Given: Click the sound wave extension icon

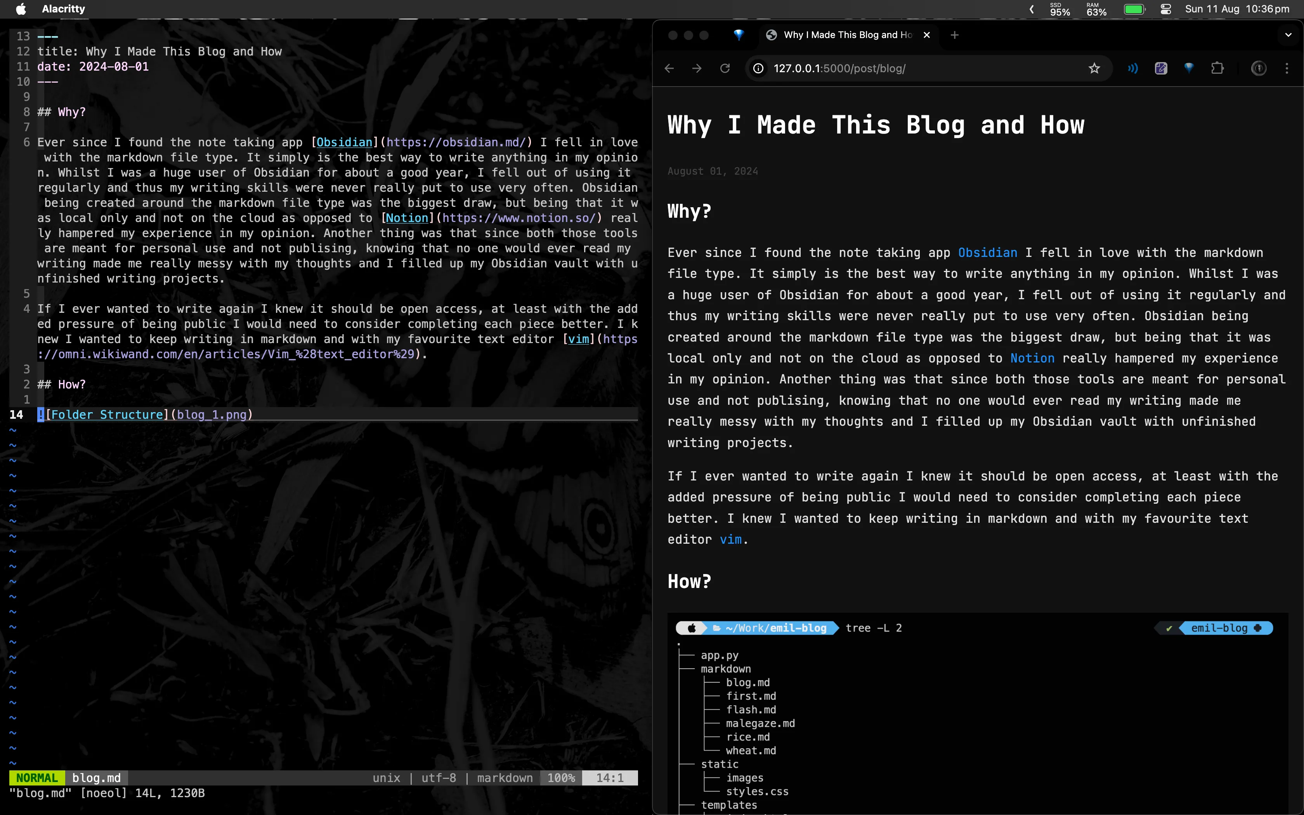Looking at the screenshot, I should (1132, 68).
